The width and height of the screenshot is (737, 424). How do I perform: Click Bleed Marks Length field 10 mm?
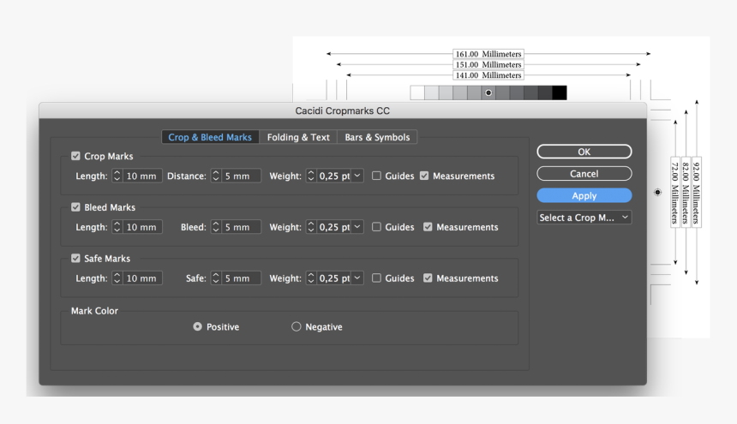point(142,227)
